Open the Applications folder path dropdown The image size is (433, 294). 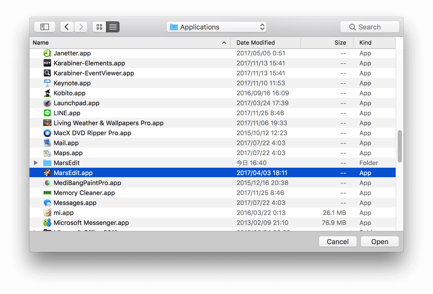coord(216,27)
